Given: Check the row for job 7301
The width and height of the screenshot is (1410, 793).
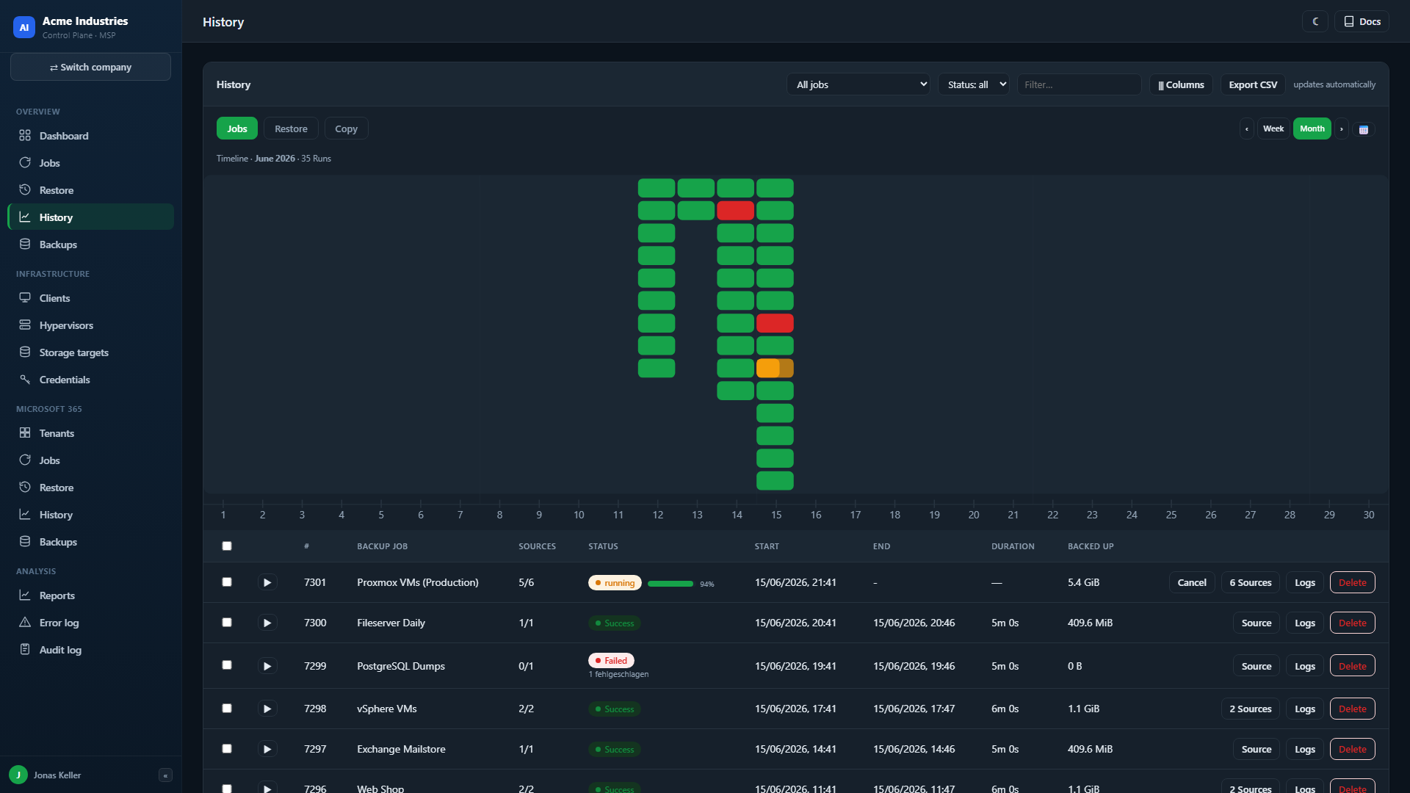Looking at the screenshot, I should (227, 582).
